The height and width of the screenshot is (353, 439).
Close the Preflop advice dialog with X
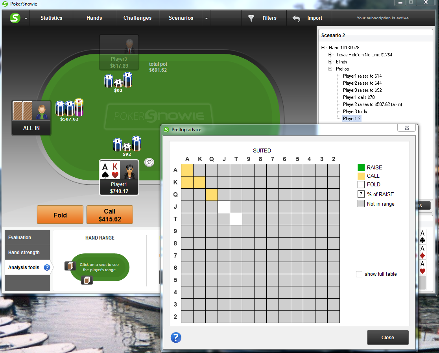click(407, 128)
